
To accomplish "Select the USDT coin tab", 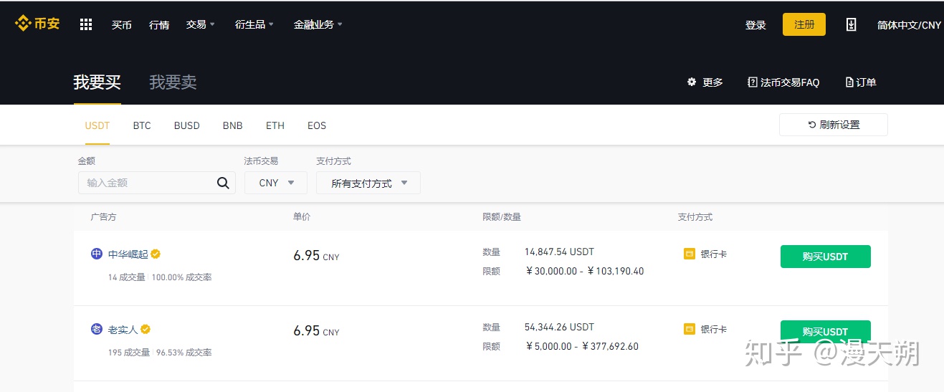I will pyautogui.click(x=97, y=125).
